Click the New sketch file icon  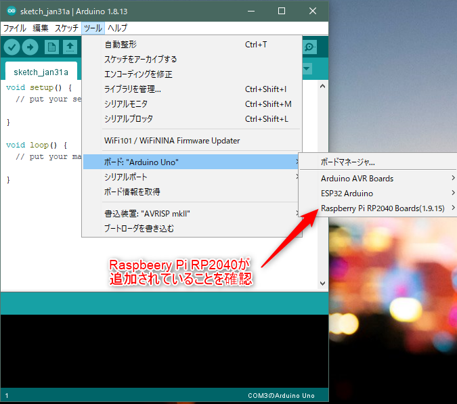coord(51,47)
